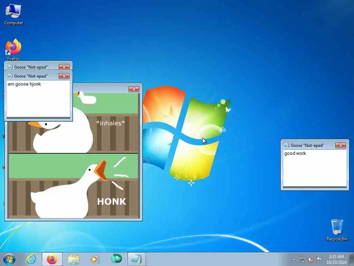The image size is (354, 266).
Task: Show hidden system tray icons
Action: [294, 260]
